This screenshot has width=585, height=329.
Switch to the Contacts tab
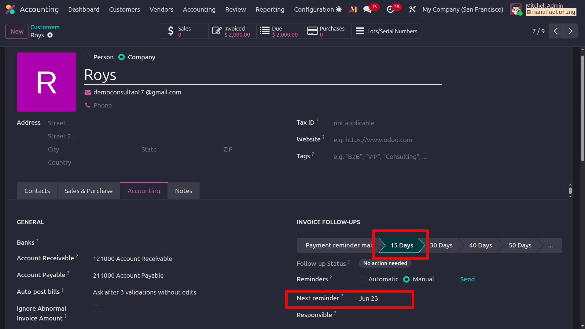(37, 191)
